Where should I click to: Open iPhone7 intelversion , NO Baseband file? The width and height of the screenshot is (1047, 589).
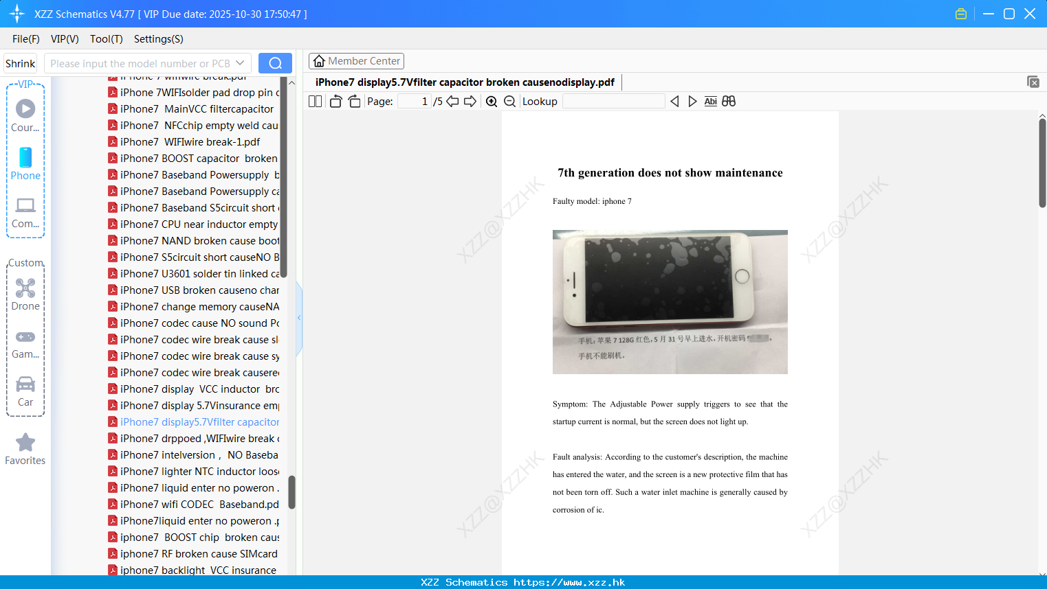(x=194, y=454)
